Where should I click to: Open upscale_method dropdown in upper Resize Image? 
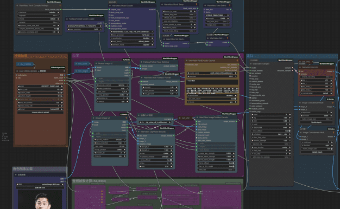click(x=113, y=85)
